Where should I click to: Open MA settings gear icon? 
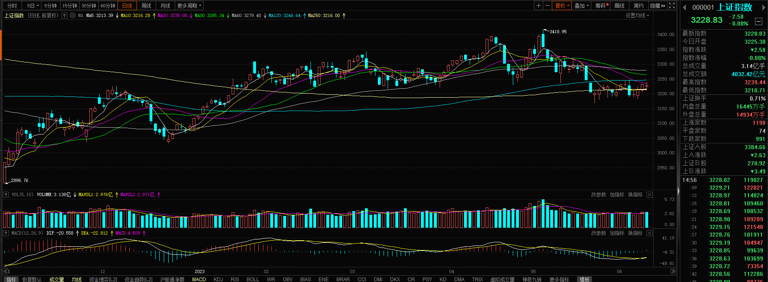(x=73, y=15)
